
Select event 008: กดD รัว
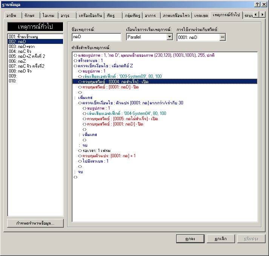coord(35,71)
